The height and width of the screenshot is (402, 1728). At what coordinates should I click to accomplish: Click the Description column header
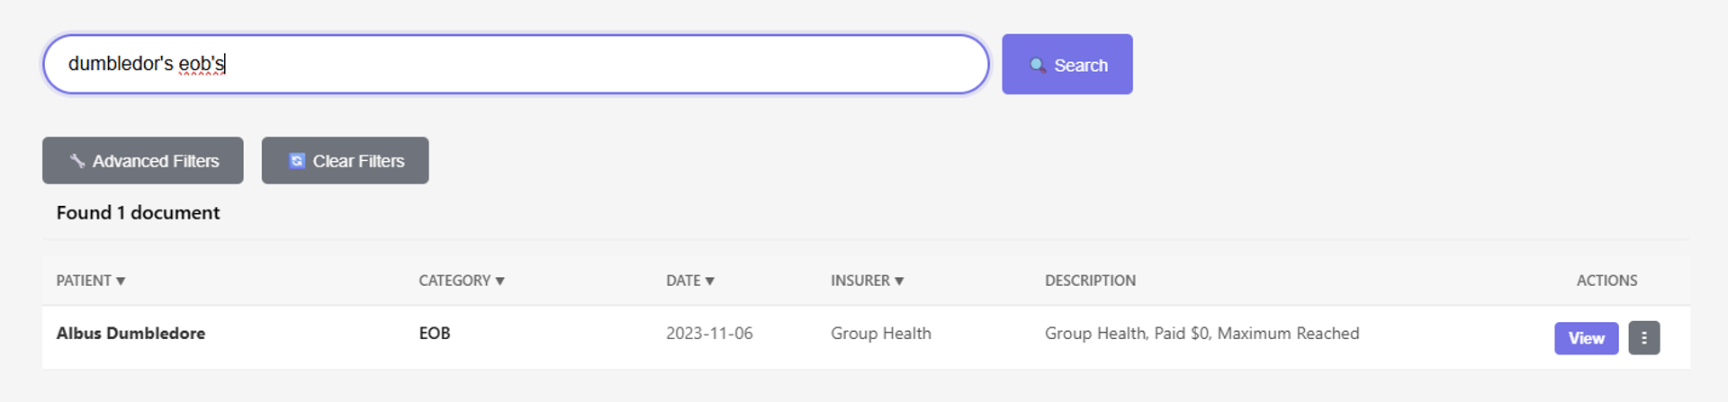click(1090, 281)
